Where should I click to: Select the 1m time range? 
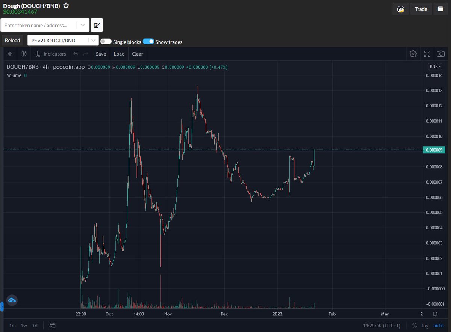[x=12, y=326]
